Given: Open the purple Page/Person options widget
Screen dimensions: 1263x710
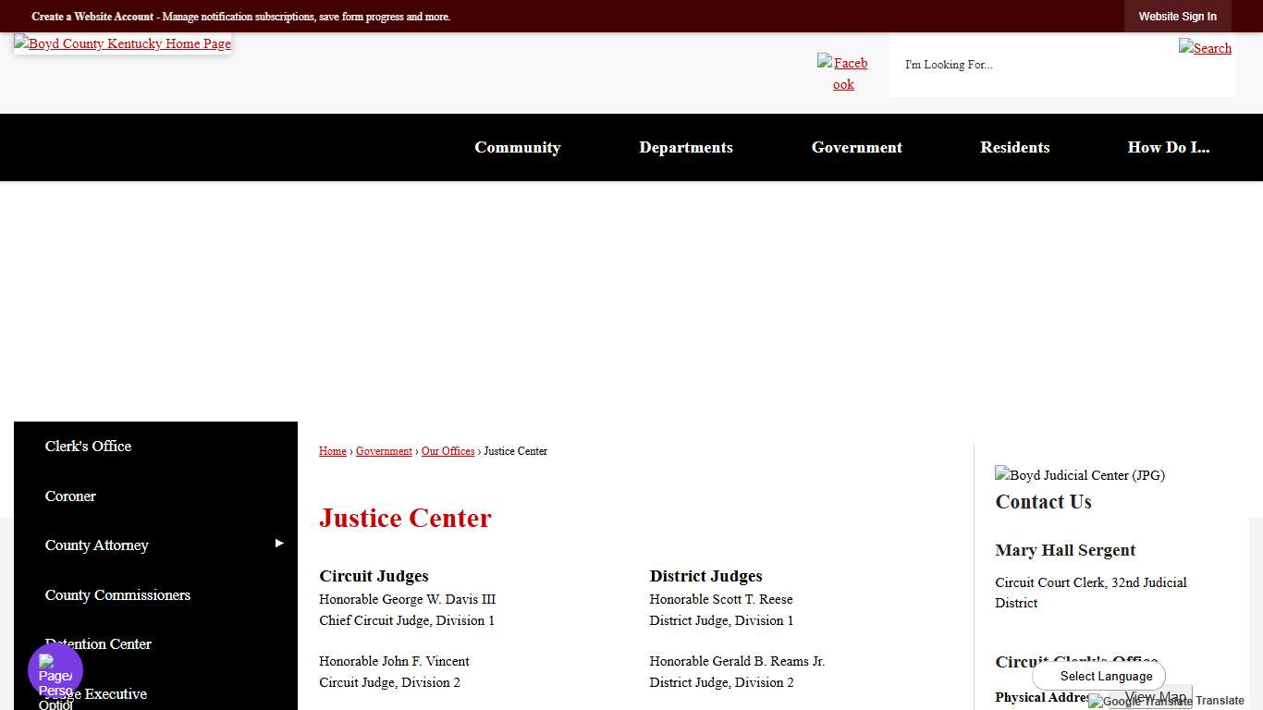Looking at the screenshot, I should point(54,669).
